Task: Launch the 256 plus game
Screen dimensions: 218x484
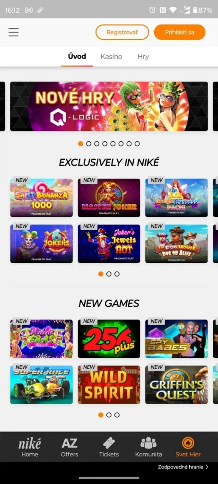Action: 109,338
